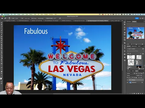This screenshot has height=108, width=145.
Task: Click the zoom out small mountain icon in Navigator
Action: click(x=131, y=44)
